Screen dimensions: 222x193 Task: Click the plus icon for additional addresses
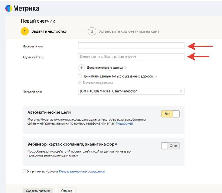click(81, 68)
